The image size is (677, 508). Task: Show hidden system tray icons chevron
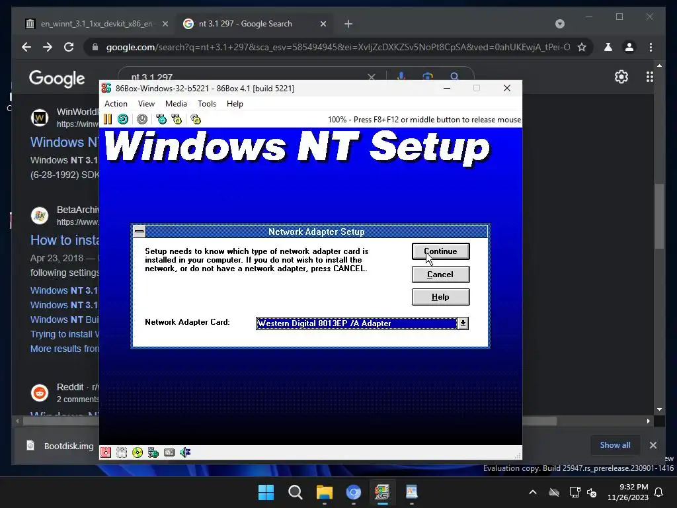[533, 492]
